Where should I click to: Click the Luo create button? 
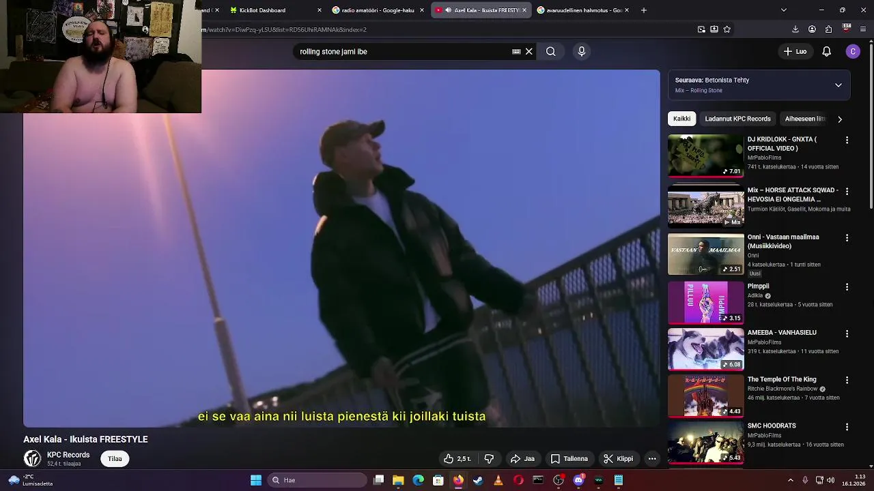[795, 51]
